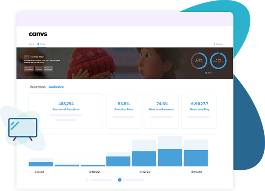Click the TV monitor illustration icon
This screenshot has width=265, height=191.
point(23,129)
